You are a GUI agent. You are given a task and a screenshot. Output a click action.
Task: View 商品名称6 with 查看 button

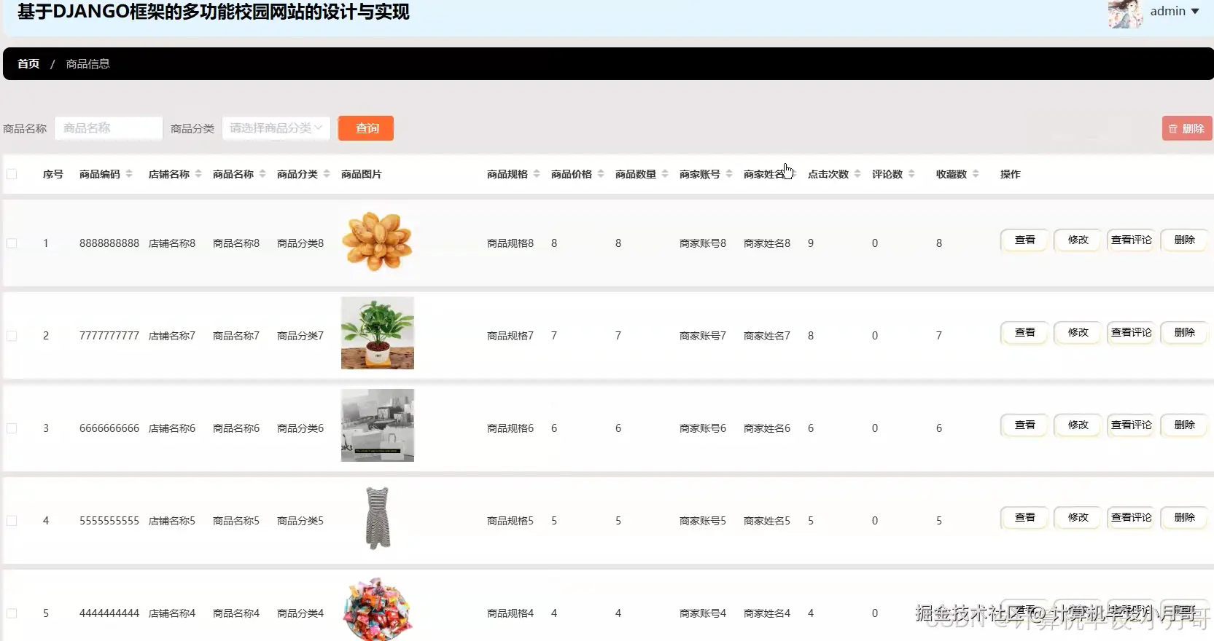1025,425
